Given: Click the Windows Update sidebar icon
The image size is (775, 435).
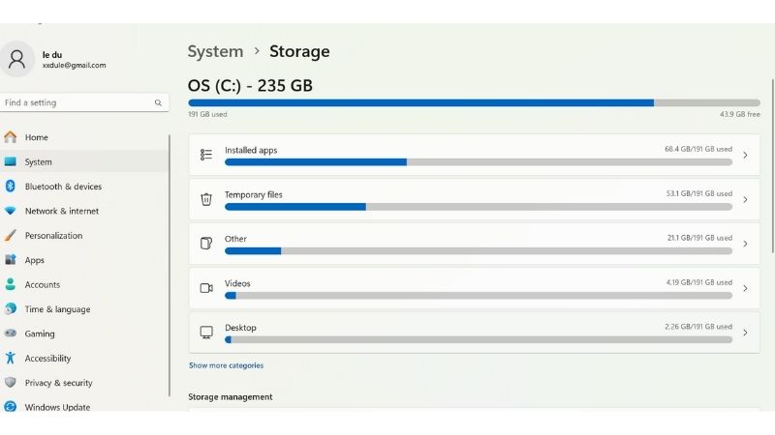Looking at the screenshot, I should pos(10,408).
